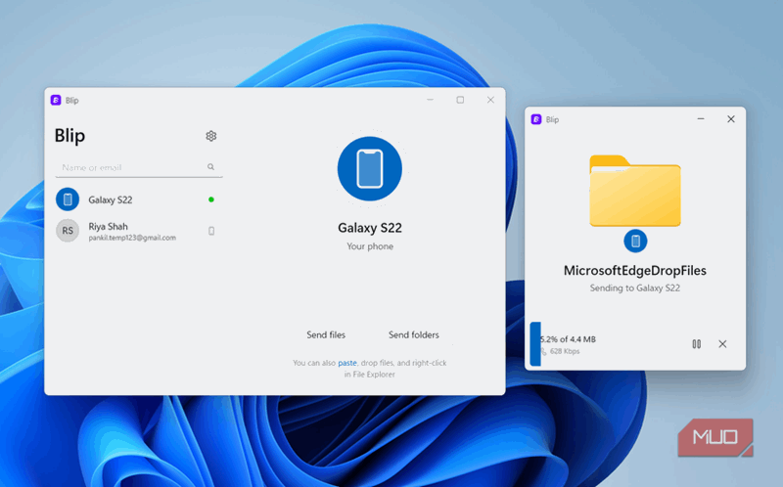Image resolution: width=783 pixels, height=487 pixels.
Task: Click the blue transfer progress bar
Action: 535,344
